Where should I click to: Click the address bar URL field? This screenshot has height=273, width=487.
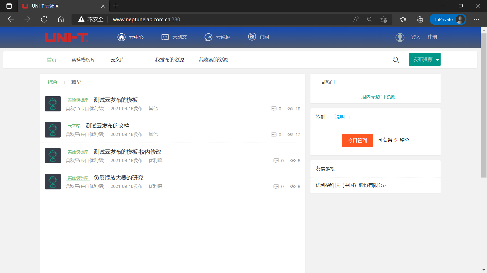(x=203, y=19)
